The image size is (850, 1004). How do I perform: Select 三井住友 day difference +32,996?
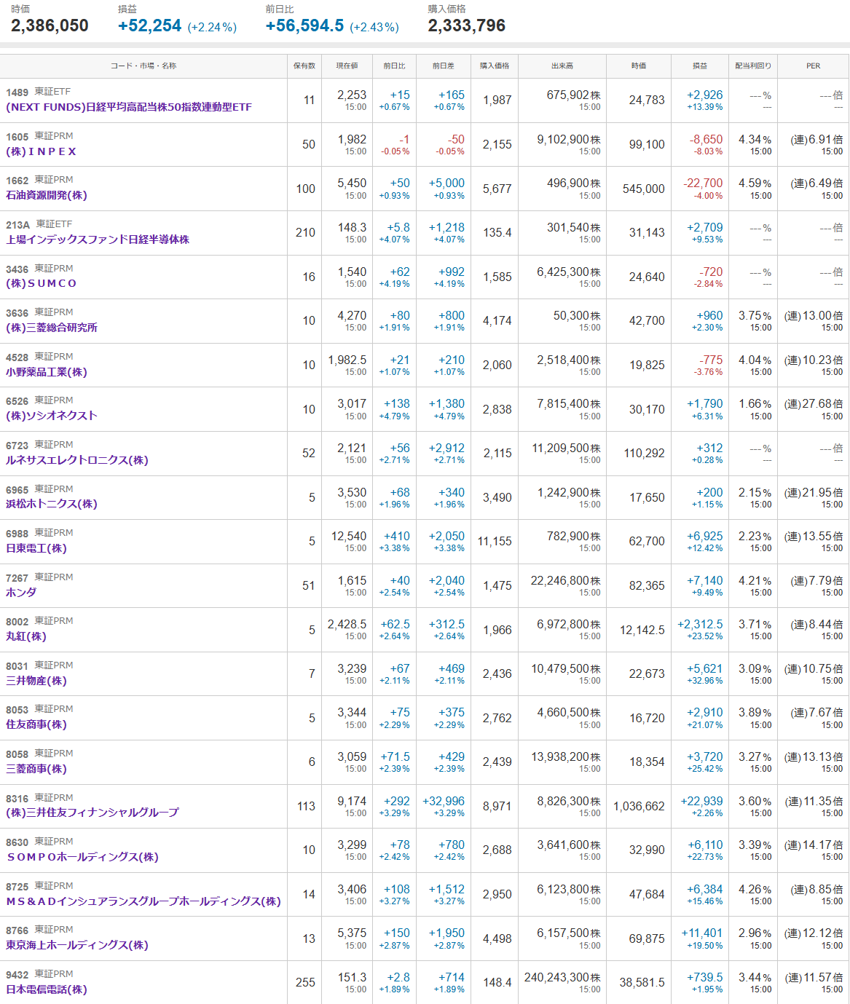(x=444, y=801)
